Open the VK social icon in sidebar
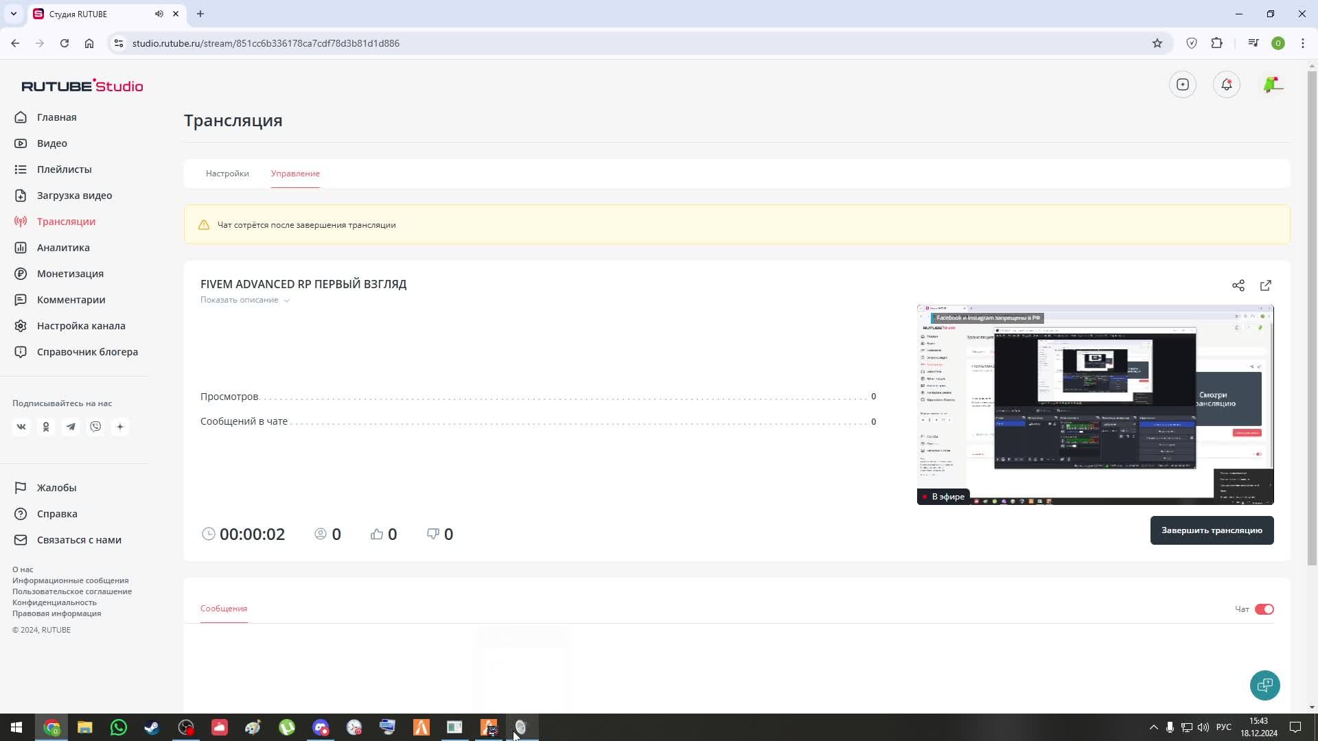 21,426
